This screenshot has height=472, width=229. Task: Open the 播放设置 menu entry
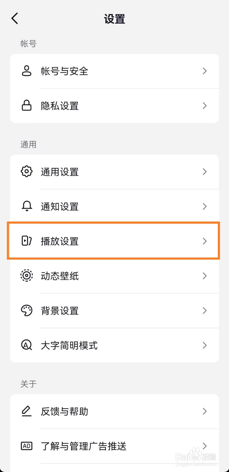(60, 241)
